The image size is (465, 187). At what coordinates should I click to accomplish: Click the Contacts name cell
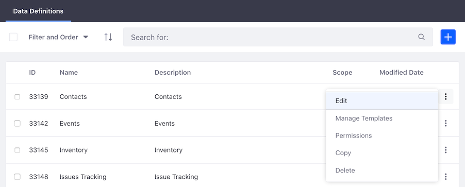click(73, 97)
